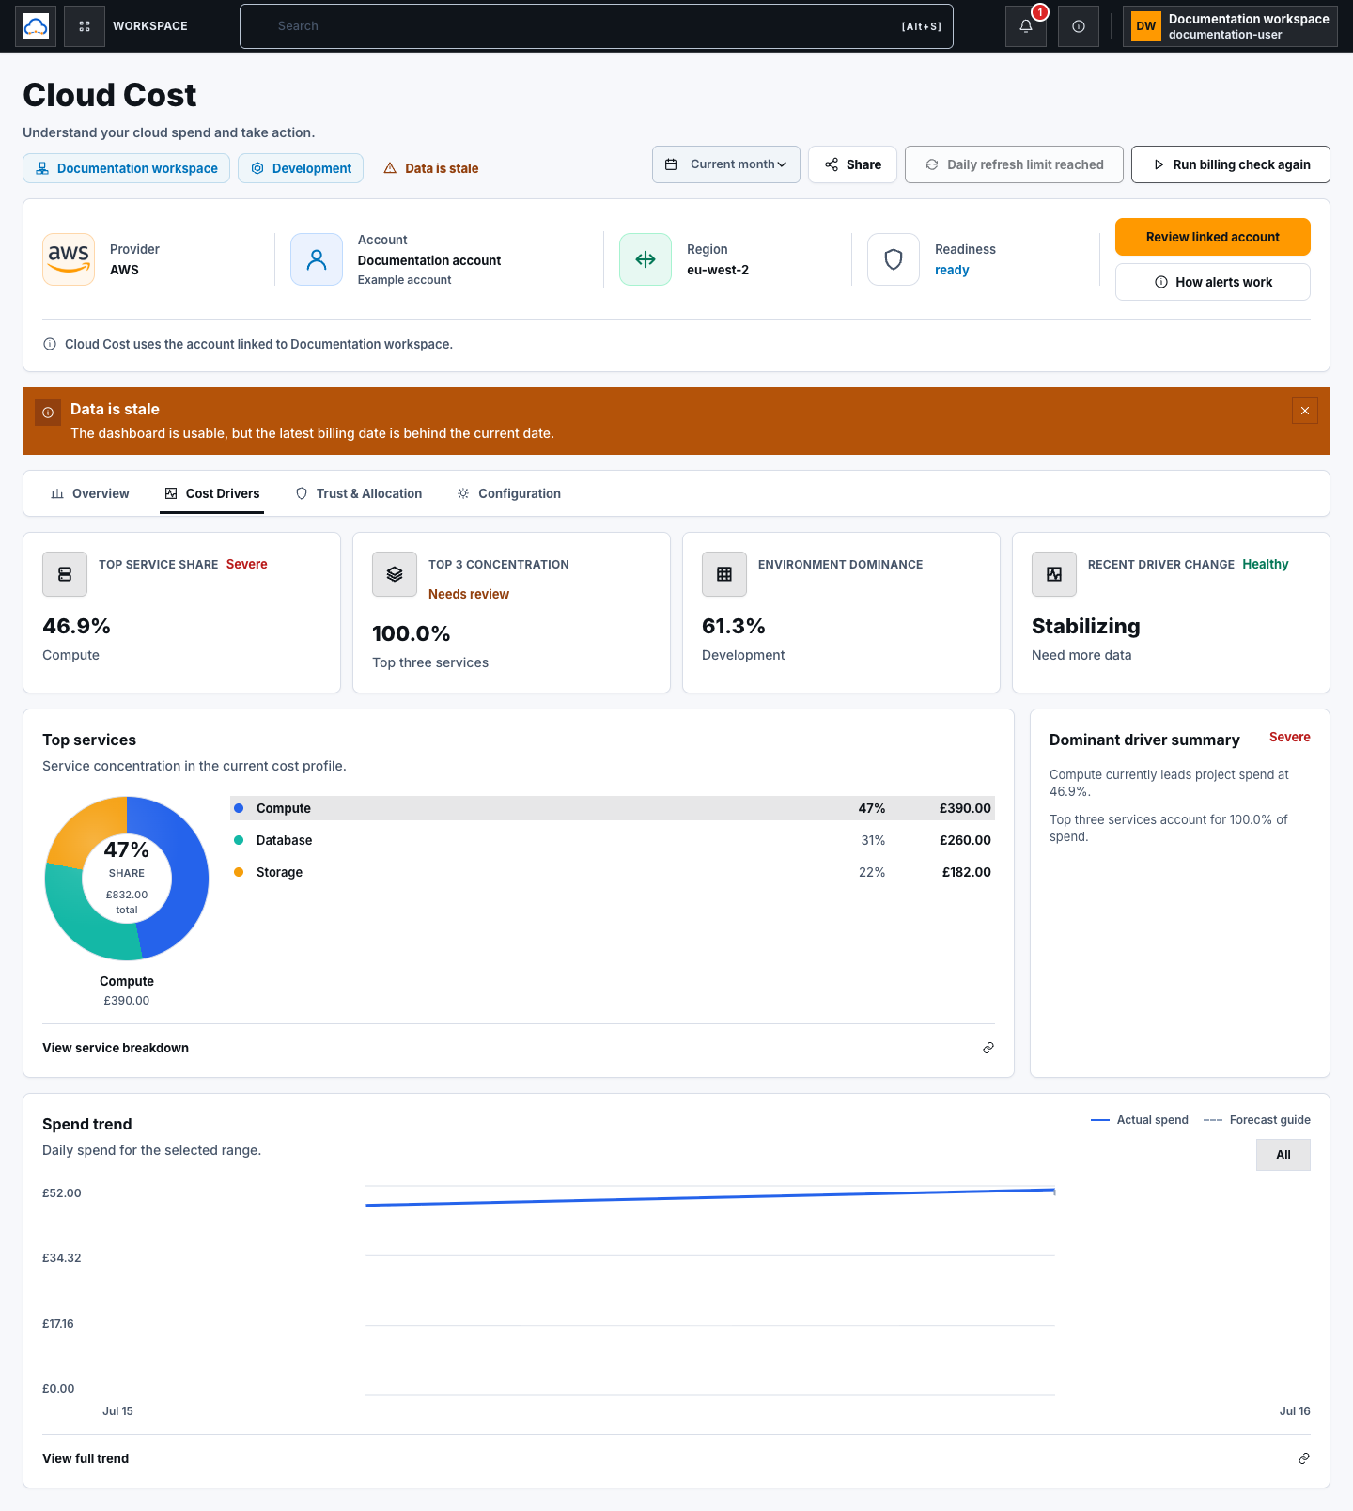Click the Daily refresh limit reached button
Viewport: 1353px width, 1511px height.
click(x=1014, y=164)
